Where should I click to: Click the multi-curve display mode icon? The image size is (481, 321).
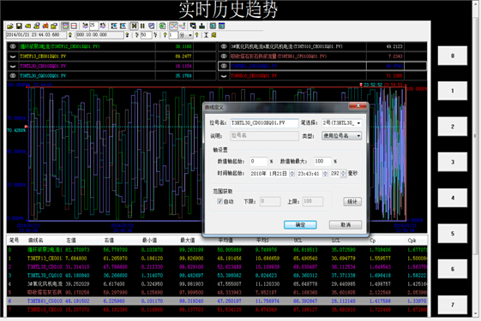(174, 26)
